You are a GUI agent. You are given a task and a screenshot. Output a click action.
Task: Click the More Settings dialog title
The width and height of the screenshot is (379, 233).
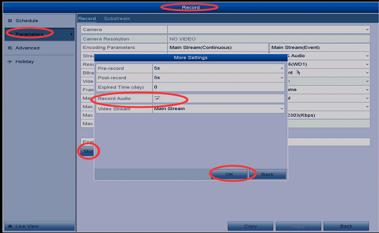(191, 58)
